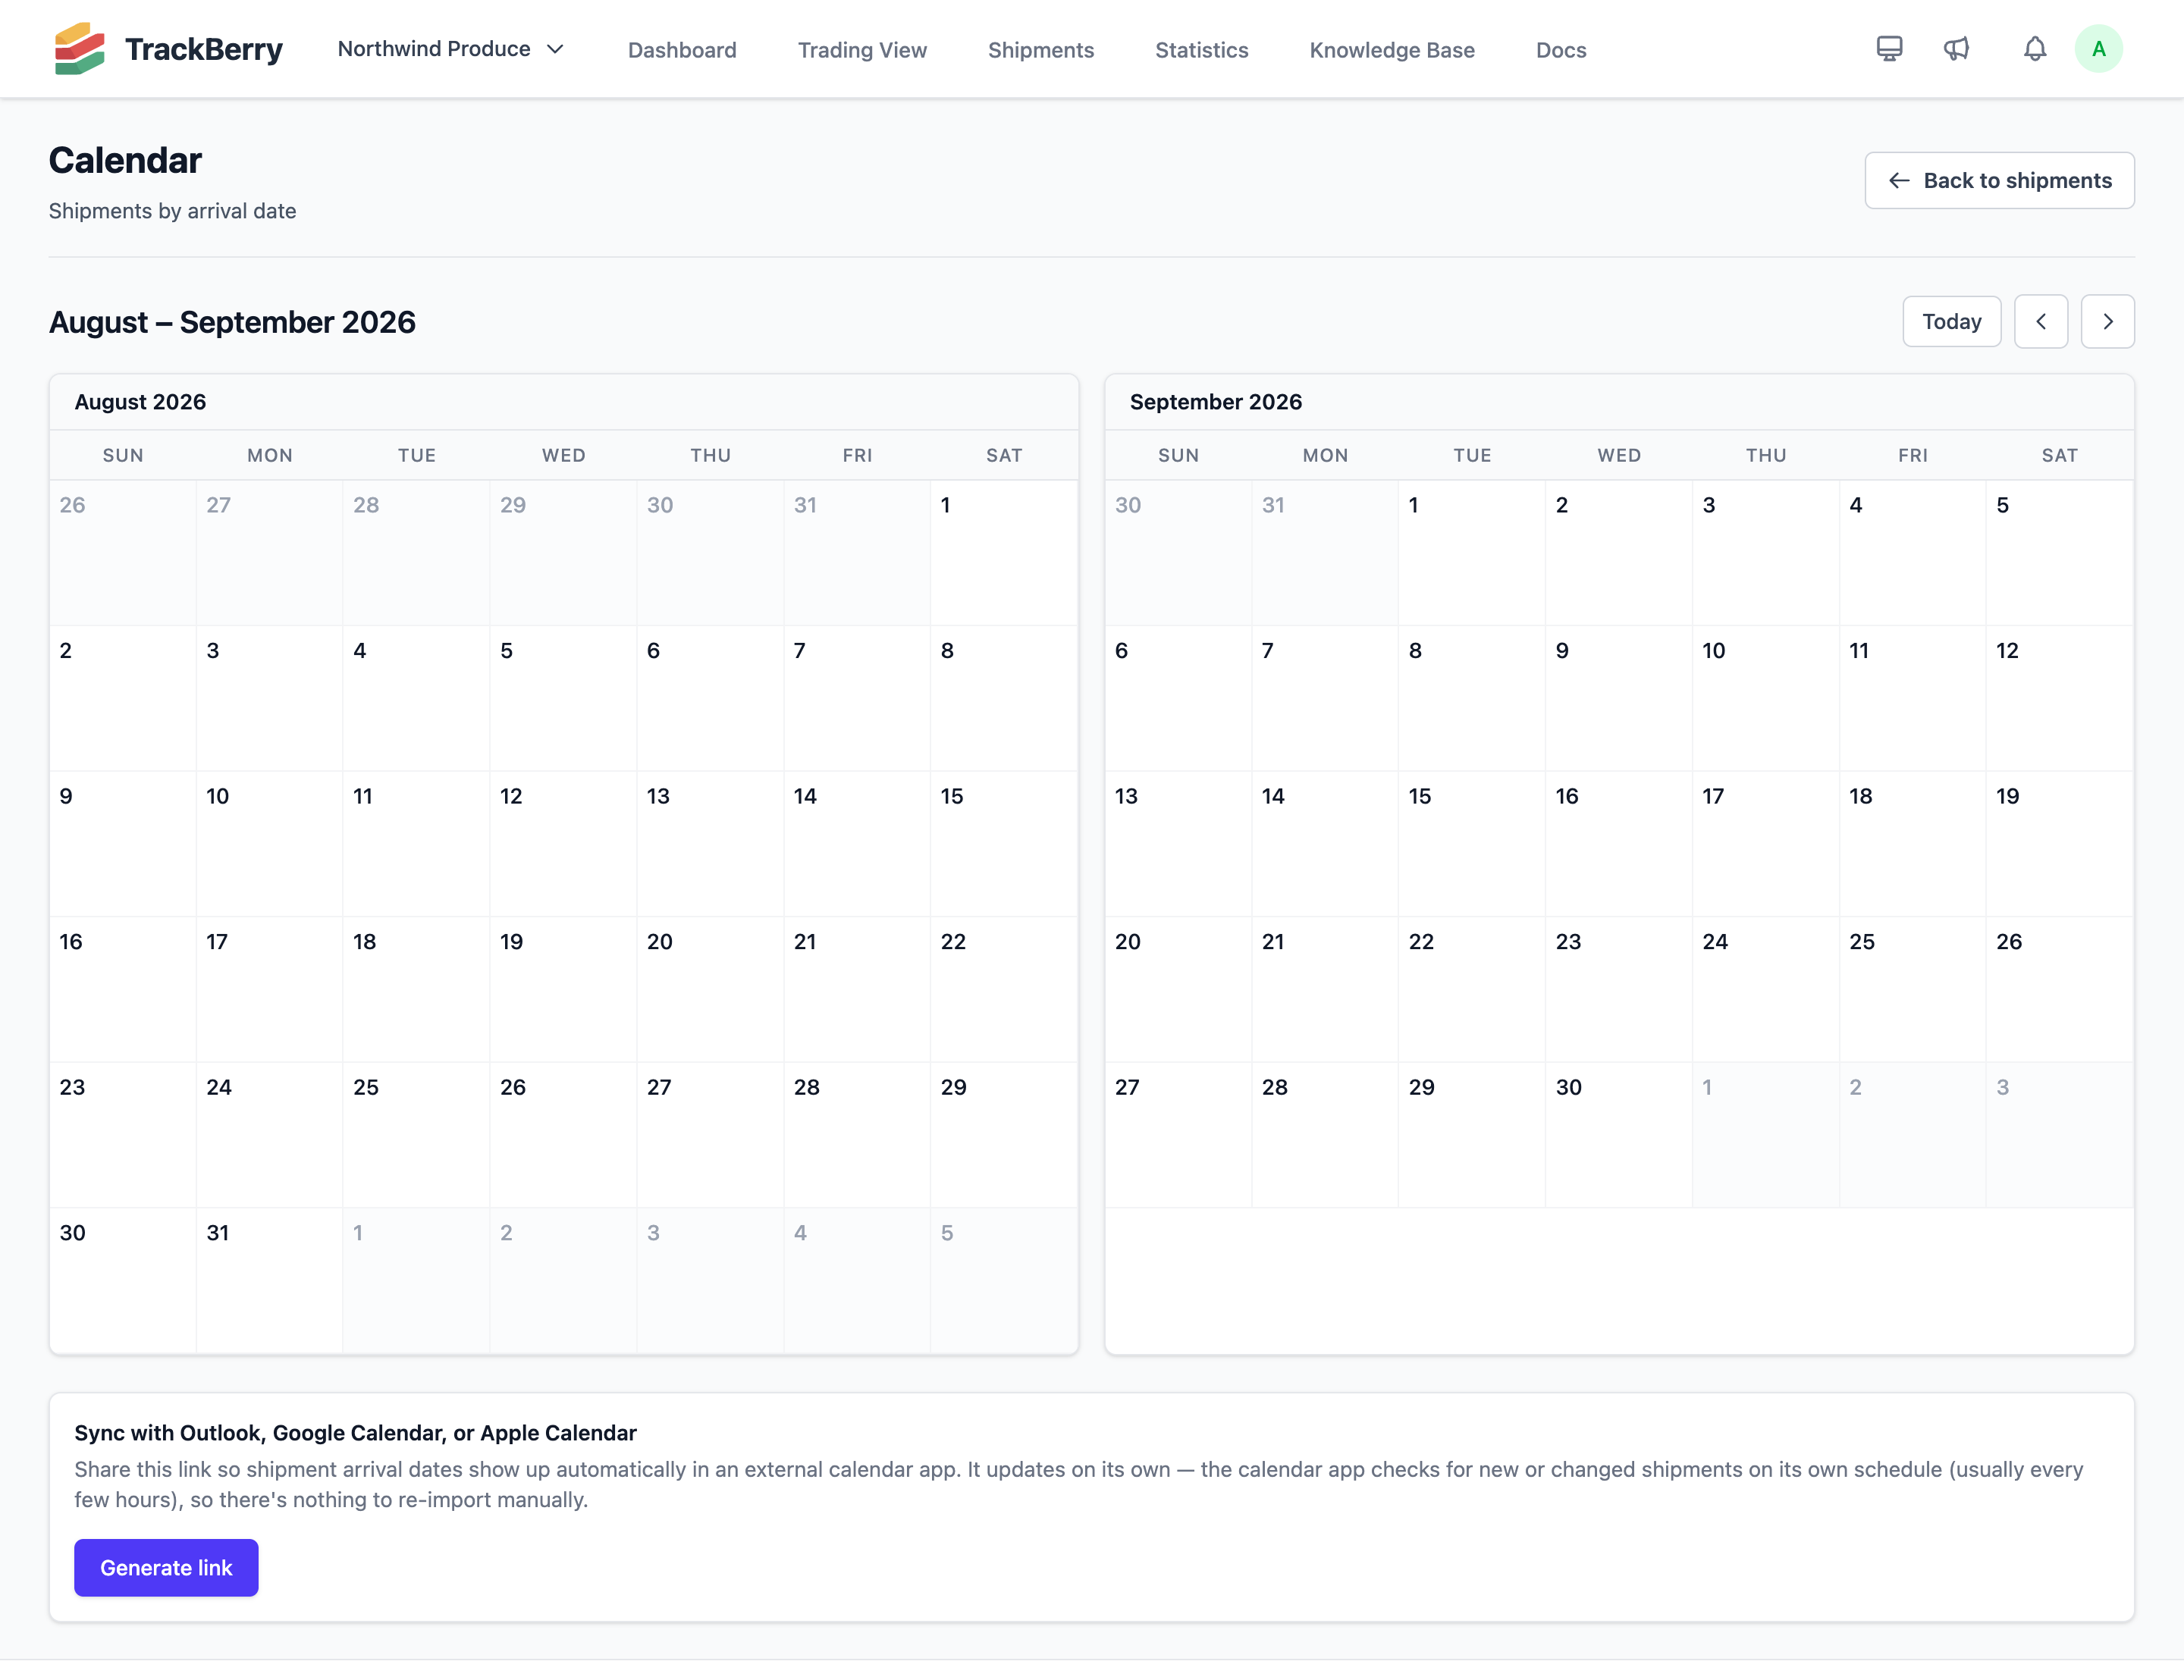The width and height of the screenshot is (2184, 1680).
Task: Click 'Shipments by arrival date' subtitle
Action: point(172,211)
